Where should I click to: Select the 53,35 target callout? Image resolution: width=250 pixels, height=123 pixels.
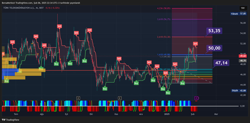click(x=214, y=31)
